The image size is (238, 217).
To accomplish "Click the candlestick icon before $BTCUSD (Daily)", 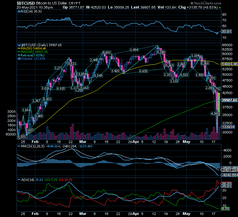I will pos(19,45).
